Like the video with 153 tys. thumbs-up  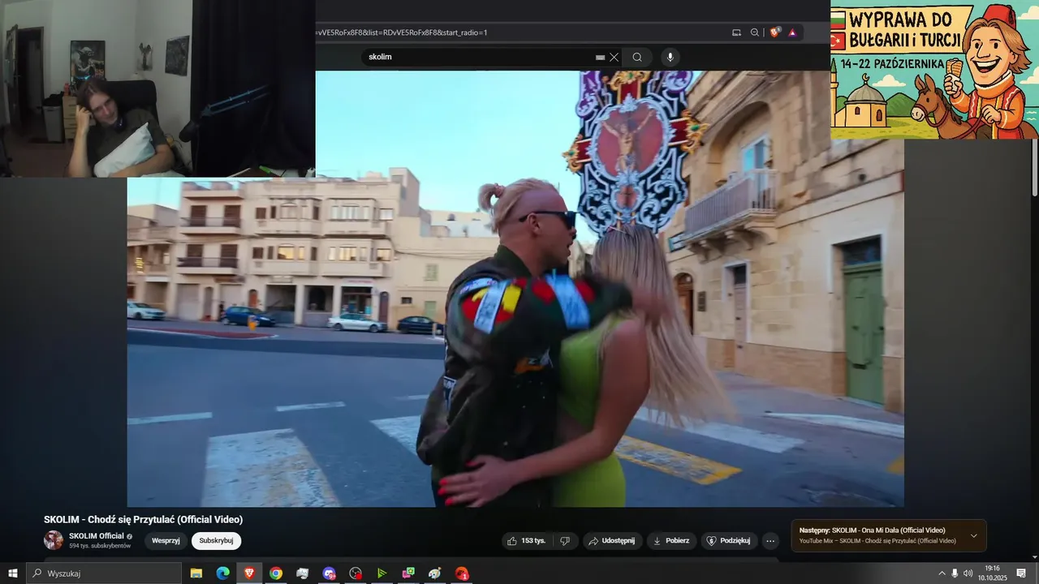(526, 541)
